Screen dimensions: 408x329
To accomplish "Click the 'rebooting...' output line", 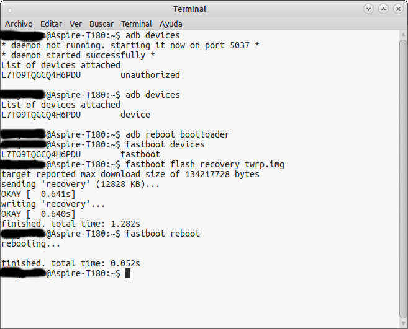I will click(30, 243).
